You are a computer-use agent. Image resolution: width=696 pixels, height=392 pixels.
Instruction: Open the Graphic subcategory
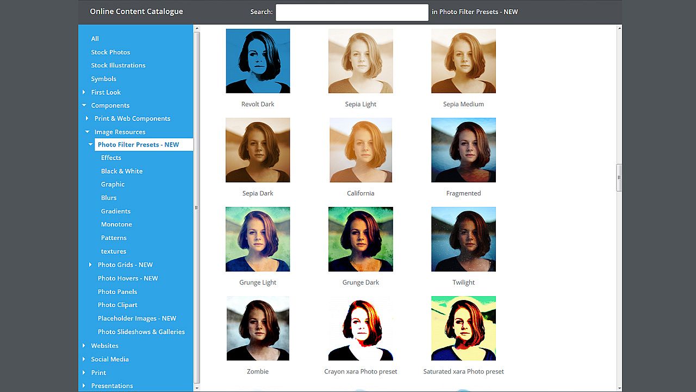(x=113, y=185)
